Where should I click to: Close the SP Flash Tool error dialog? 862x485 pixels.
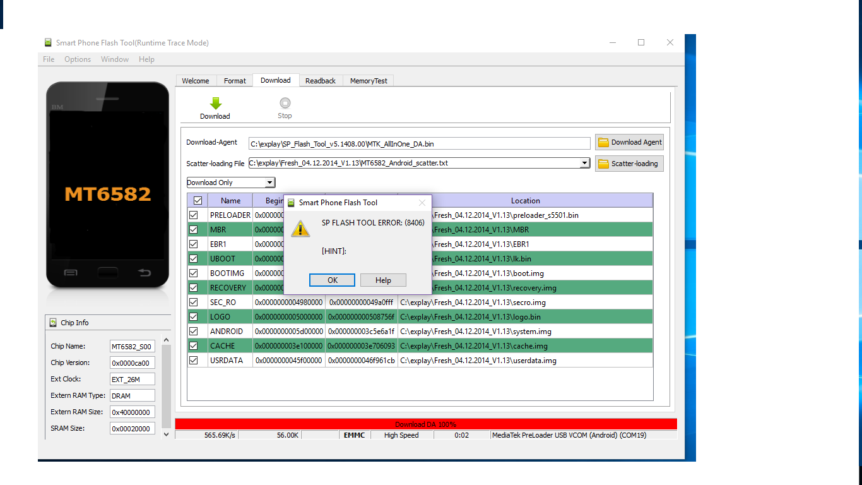click(422, 203)
